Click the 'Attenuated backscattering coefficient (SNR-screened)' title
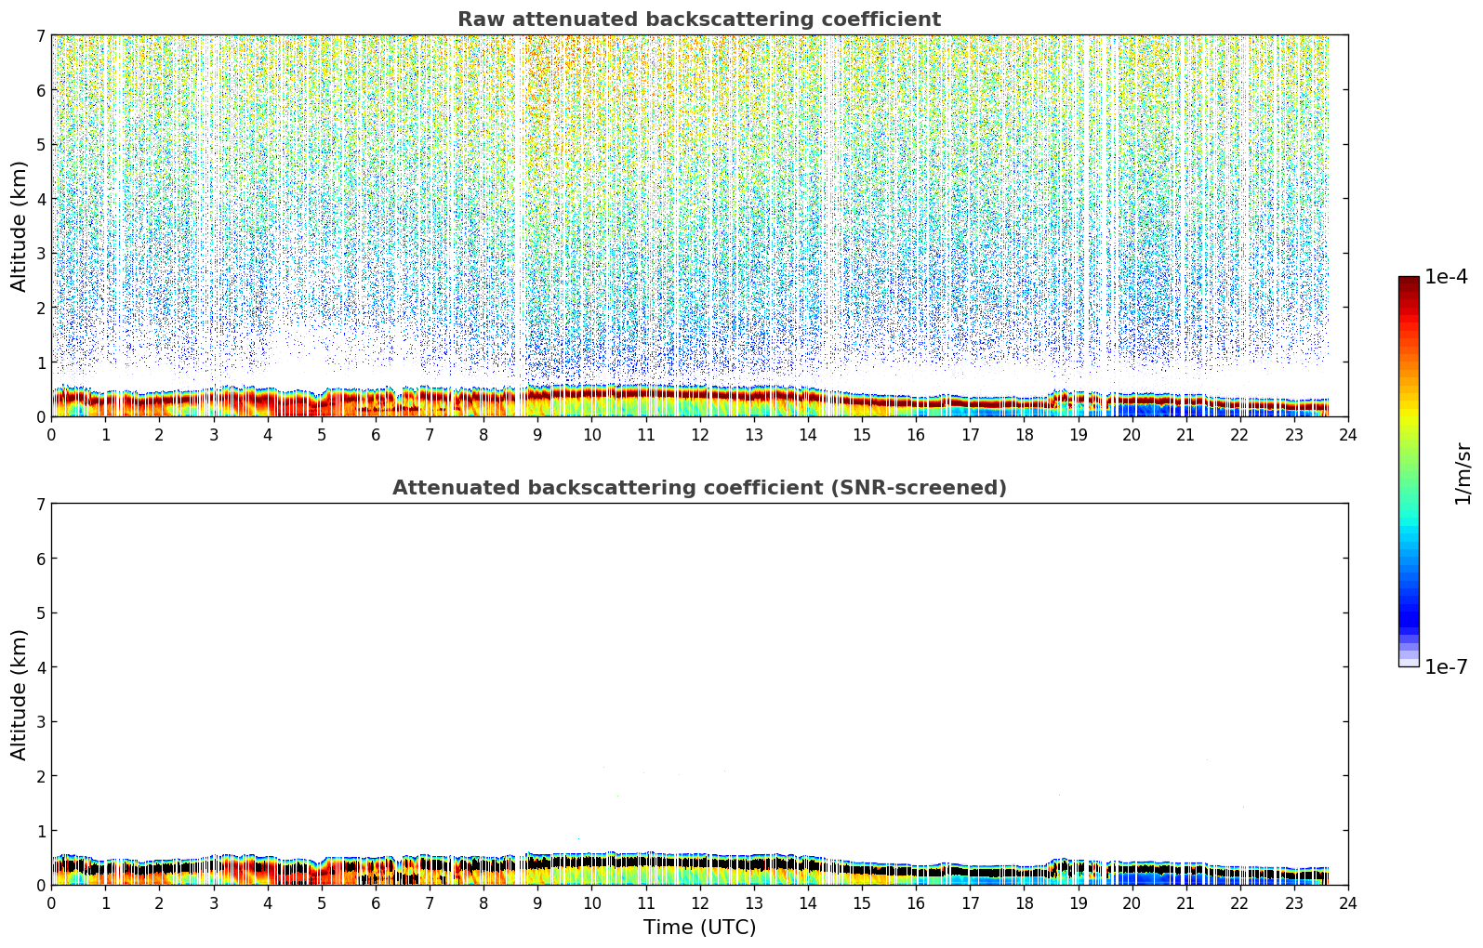The height and width of the screenshot is (948, 1483). (699, 488)
